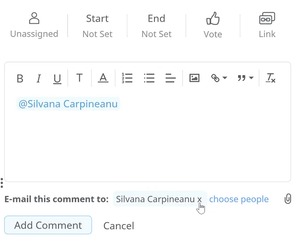Open the text size tool
297x241 pixels.
(79, 78)
